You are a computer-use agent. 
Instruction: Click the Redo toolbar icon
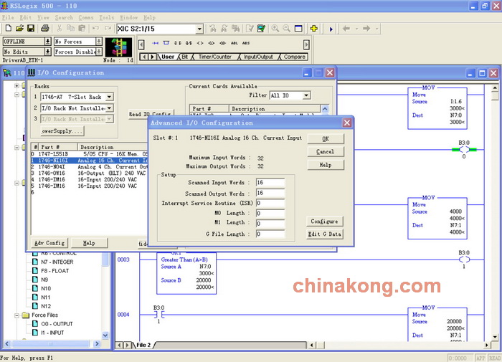[x=108, y=29]
